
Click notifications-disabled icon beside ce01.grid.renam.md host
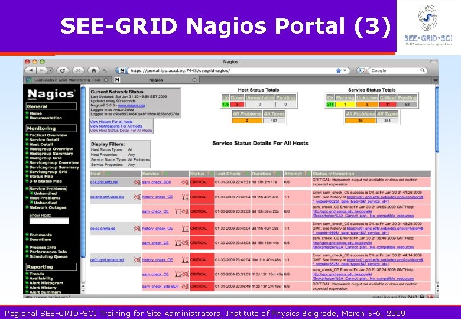coord(137,260)
